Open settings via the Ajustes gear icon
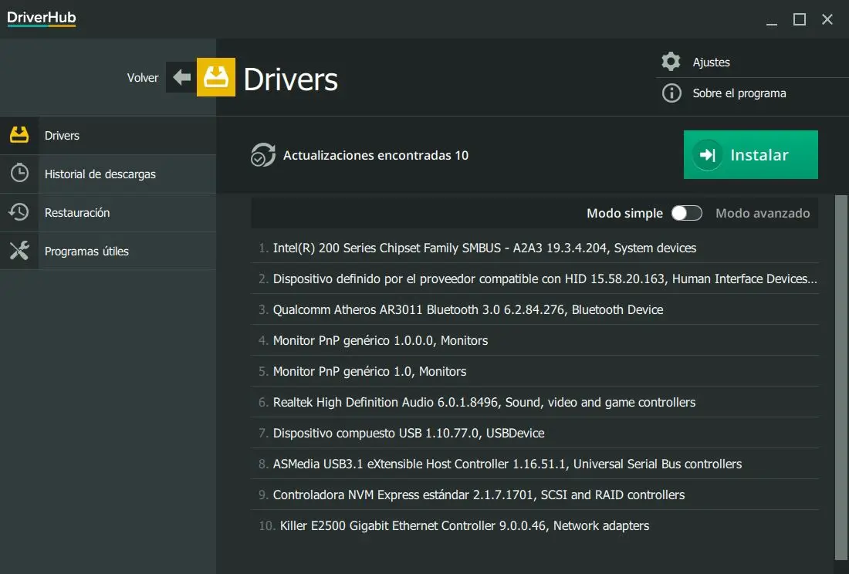849x574 pixels. click(x=671, y=62)
